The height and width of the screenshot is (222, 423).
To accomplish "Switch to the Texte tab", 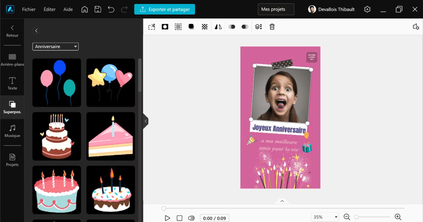I will click(x=12, y=83).
